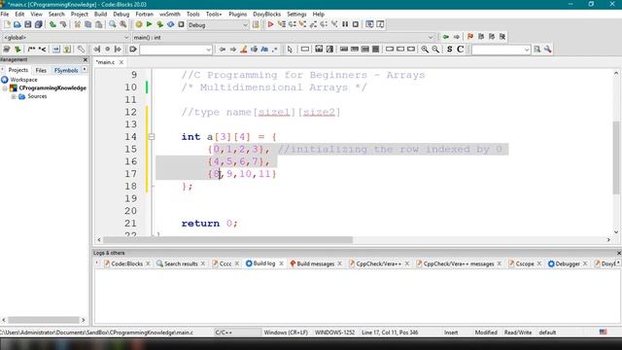Close the Management panel
The image size is (622, 350).
pyautogui.click(x=85, y=59)
